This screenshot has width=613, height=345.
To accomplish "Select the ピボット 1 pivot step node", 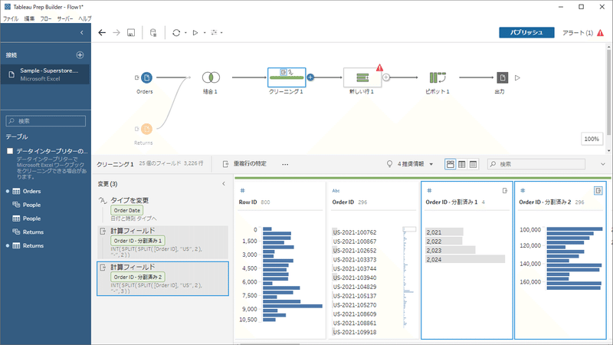I will [x=438, y=77].
